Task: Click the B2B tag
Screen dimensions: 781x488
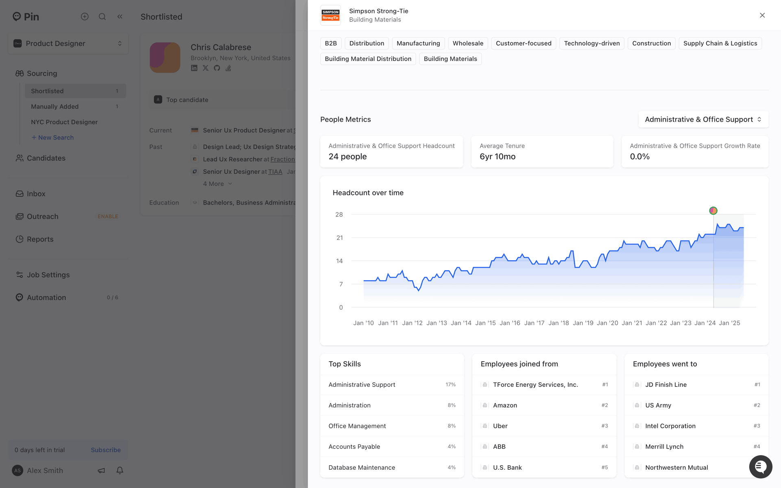Action: [331, 43]
